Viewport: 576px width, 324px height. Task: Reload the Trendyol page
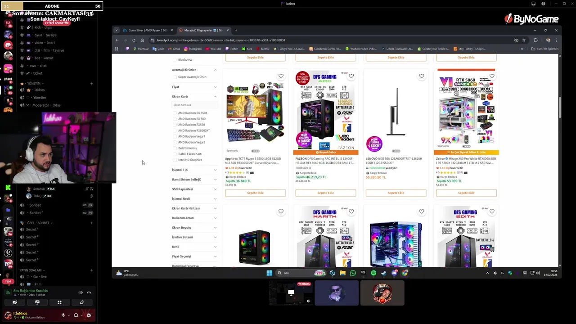click(x=134, y=40)
